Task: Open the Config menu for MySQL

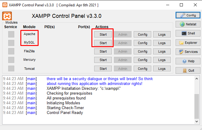Action: (x=142, y=43)
